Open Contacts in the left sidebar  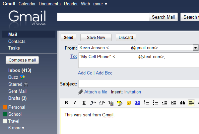(x=17, y=41)
